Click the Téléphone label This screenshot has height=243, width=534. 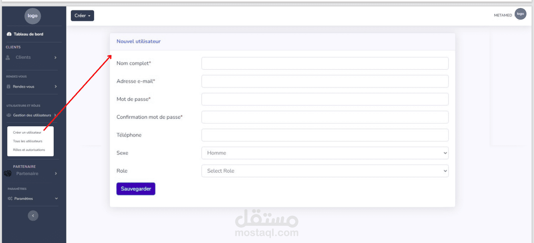point(129,135)
